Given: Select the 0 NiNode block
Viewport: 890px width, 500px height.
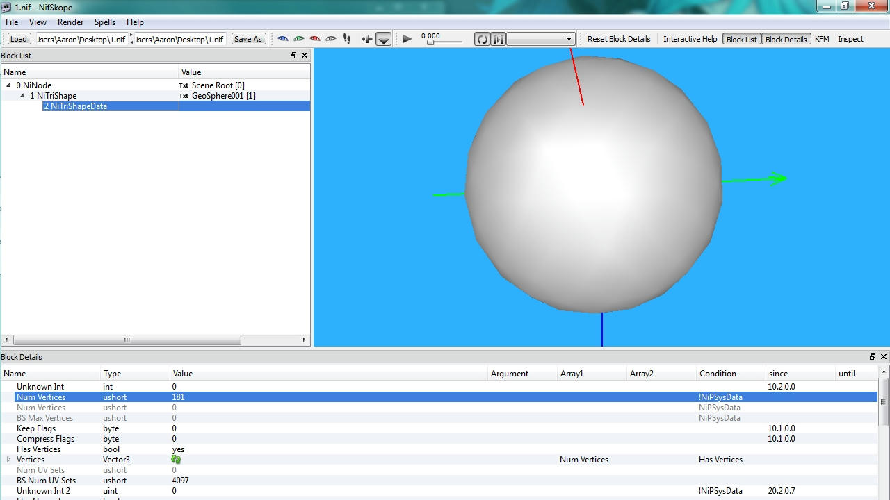Looking at the screenshot, I should pyautogui.click(x=34, y=85).
